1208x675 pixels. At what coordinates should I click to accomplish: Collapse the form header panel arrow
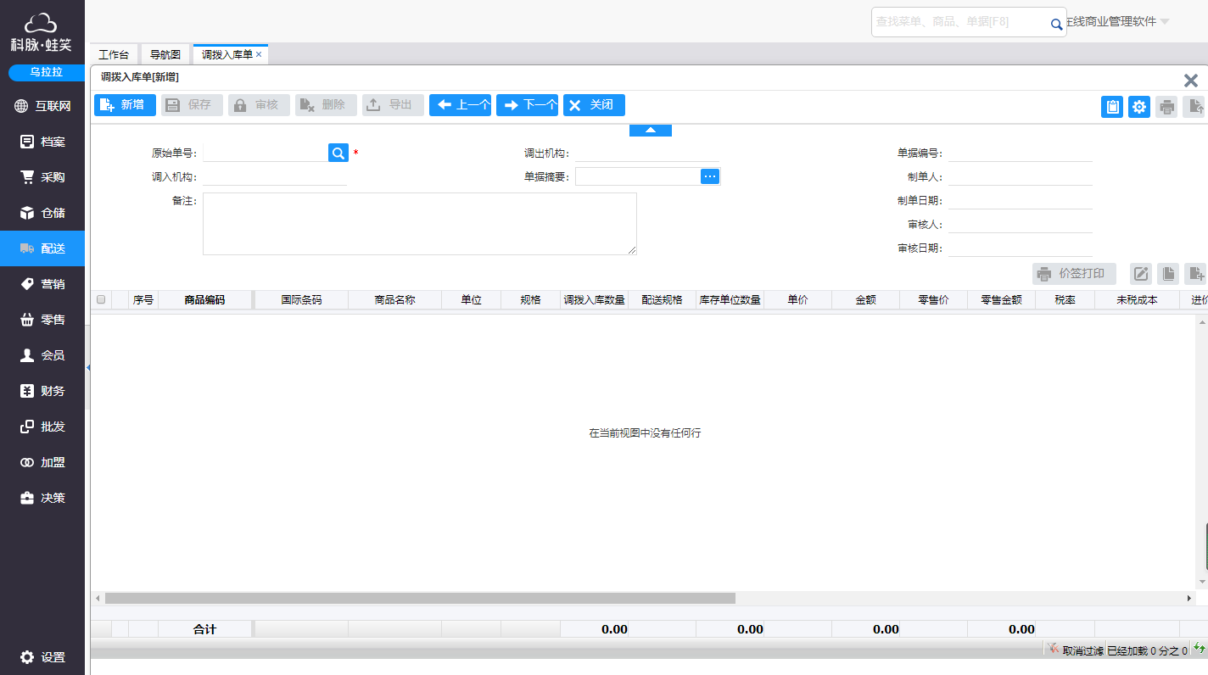pos(651,130)
